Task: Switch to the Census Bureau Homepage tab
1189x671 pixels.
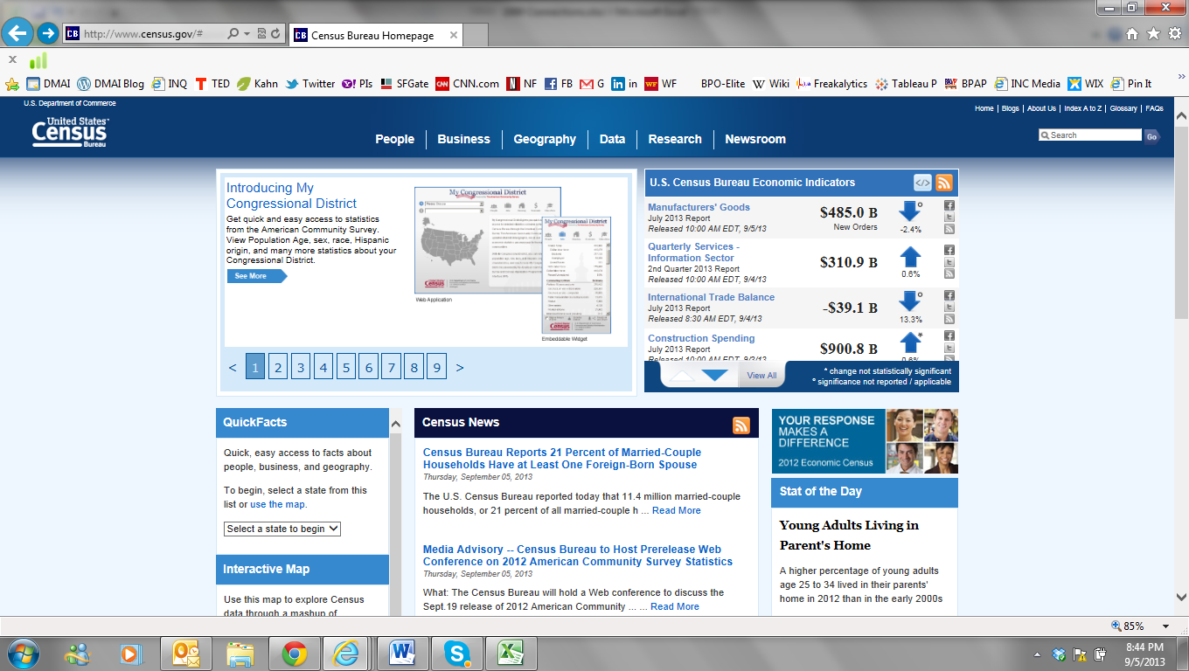Action: click(373, 36)
